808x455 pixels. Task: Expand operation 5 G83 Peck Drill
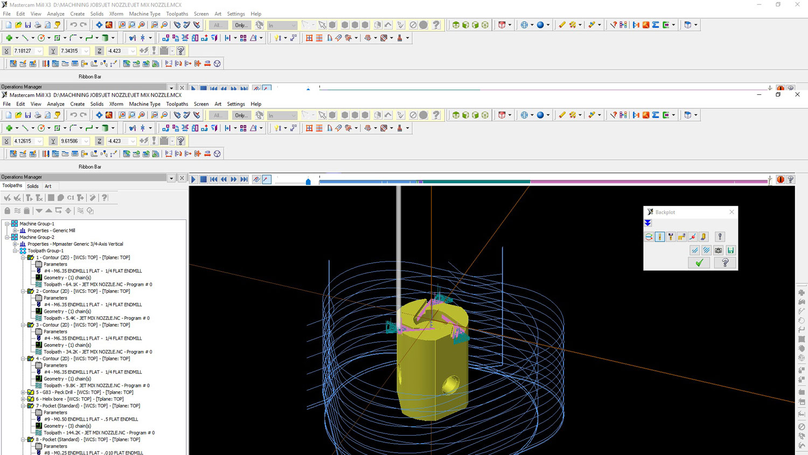(24, 392)
